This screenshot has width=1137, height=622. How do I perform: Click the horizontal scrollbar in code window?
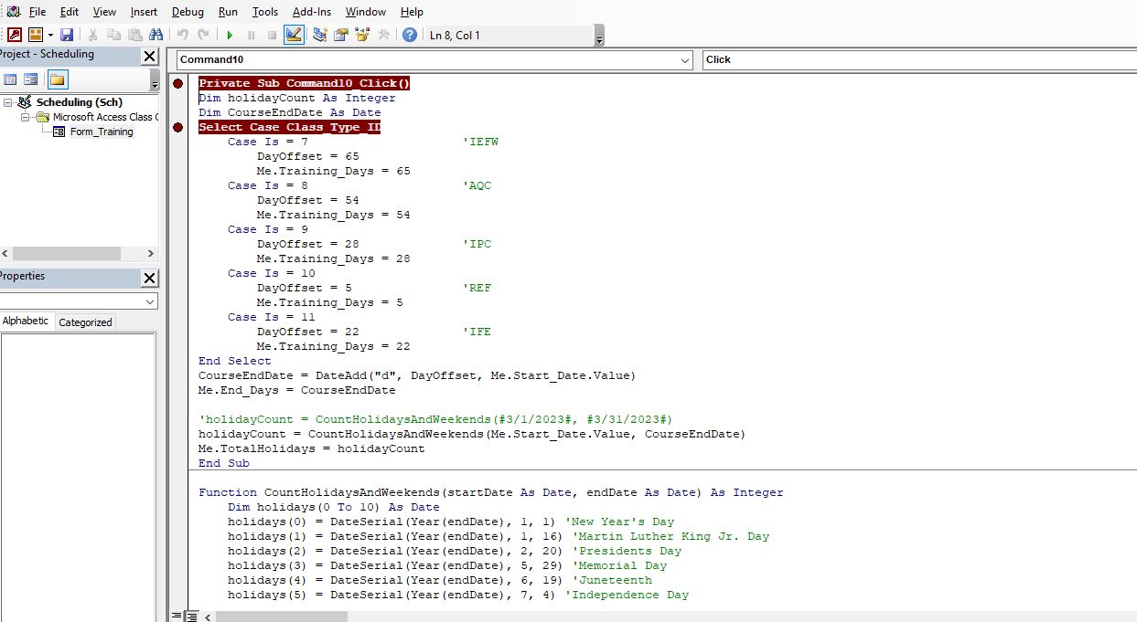click(282, 617)
